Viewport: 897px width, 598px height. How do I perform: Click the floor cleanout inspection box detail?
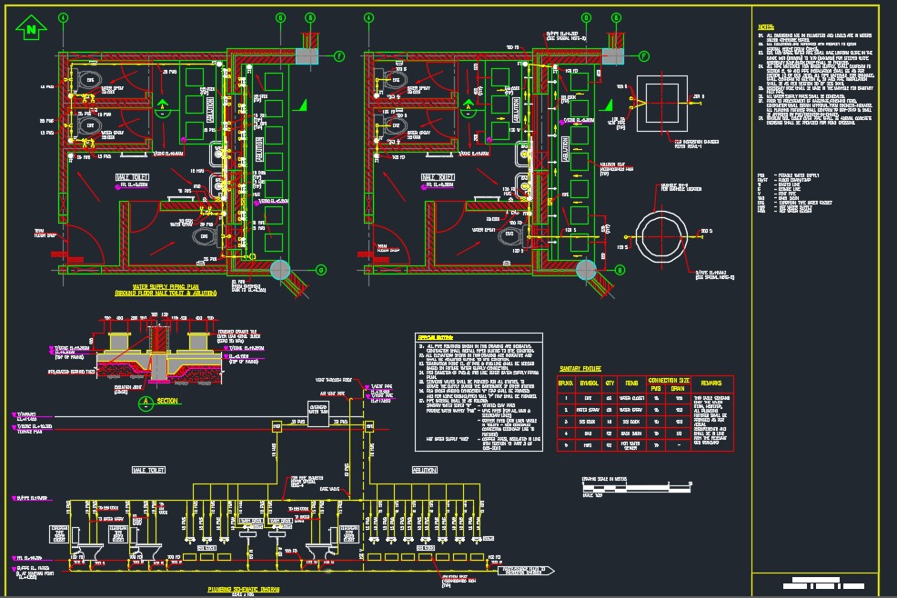point(660,103)
